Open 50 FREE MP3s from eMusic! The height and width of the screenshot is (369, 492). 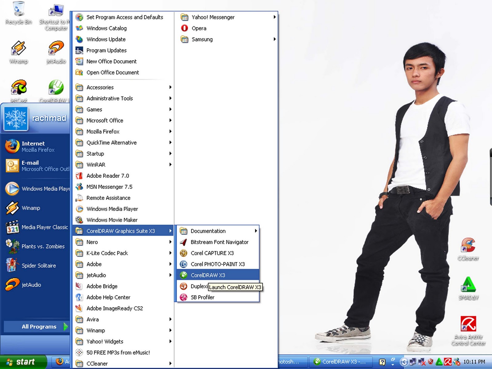(x=119, y=352)
